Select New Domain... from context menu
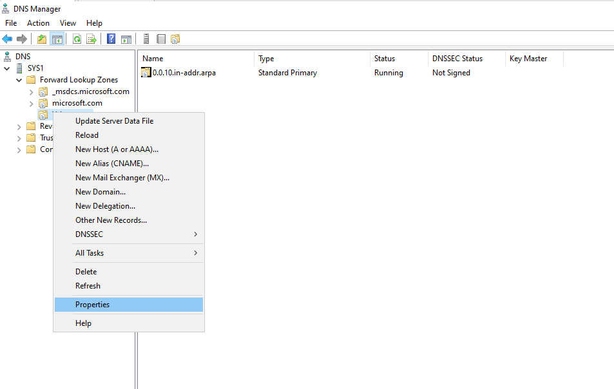The height and width of the screenshot is (389, 614). click(x=129, y=192)
